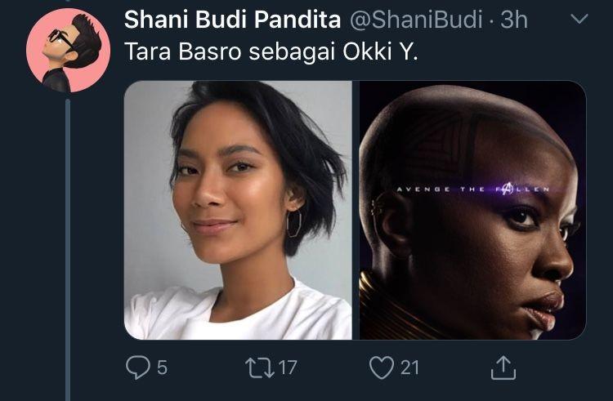Viewport: 613px width, 401px height.
Task: Like the tweet with heart icon
Action: 382,368
